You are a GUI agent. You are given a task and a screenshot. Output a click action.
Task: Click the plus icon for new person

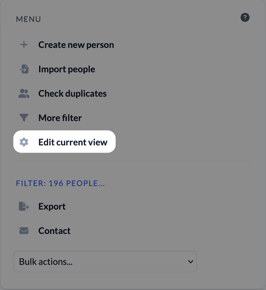(24, 45)
